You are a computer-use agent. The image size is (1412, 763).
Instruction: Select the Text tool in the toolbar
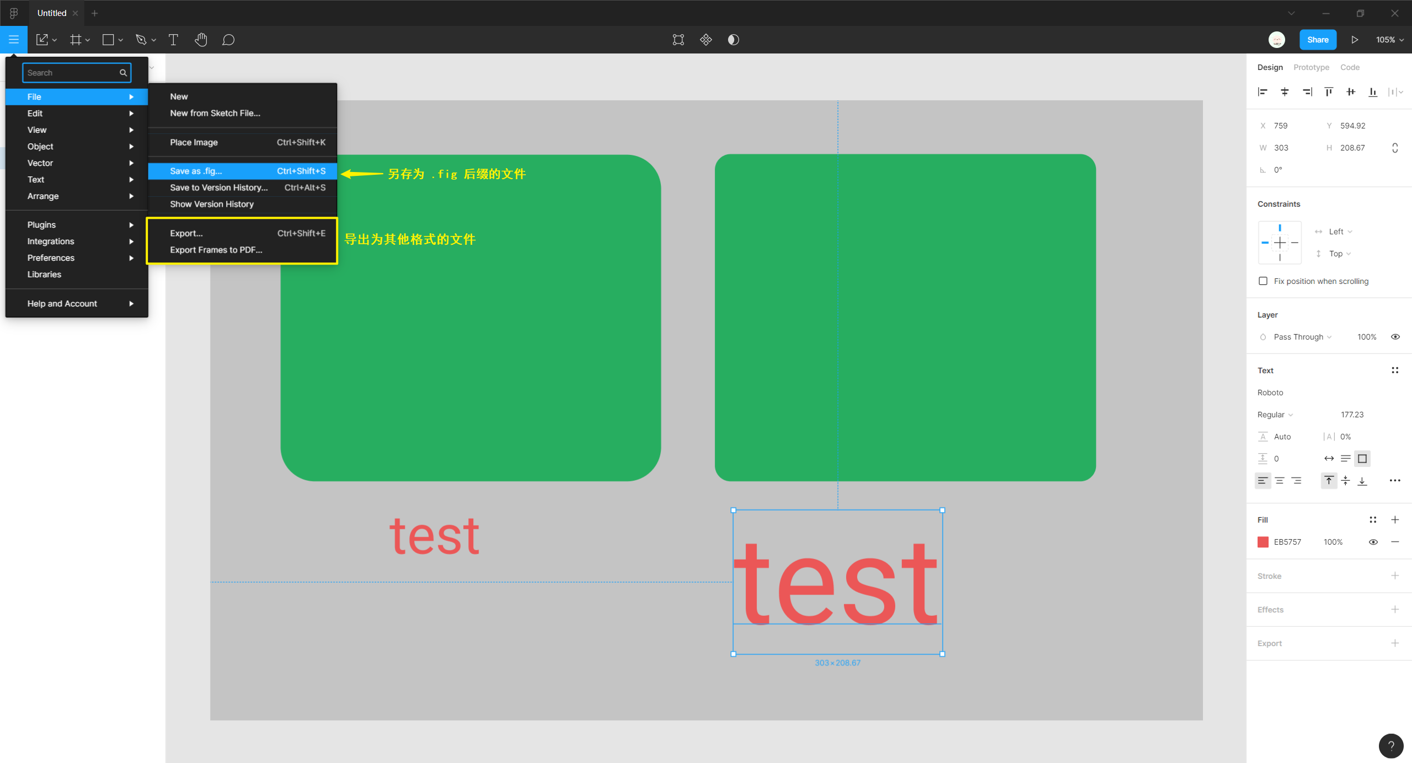coord(173,40)
